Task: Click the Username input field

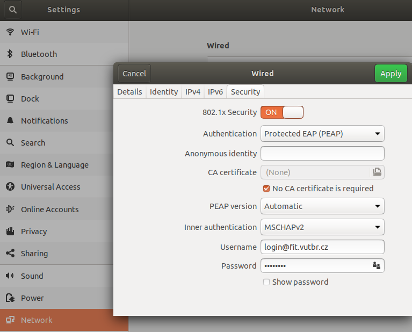Action: click(322, 247)
